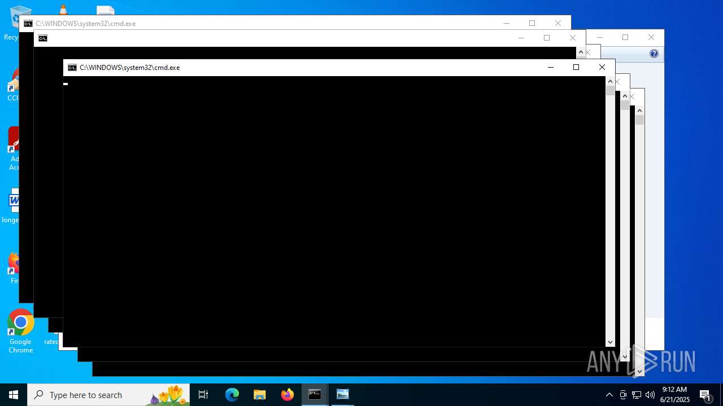Screen dimensions: 723x406
Task: Open the Windows Start menu
Action: coord(14,395)
